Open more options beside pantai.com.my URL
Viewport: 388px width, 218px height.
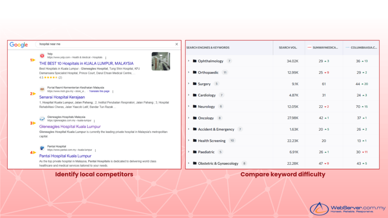pos(95,150)
